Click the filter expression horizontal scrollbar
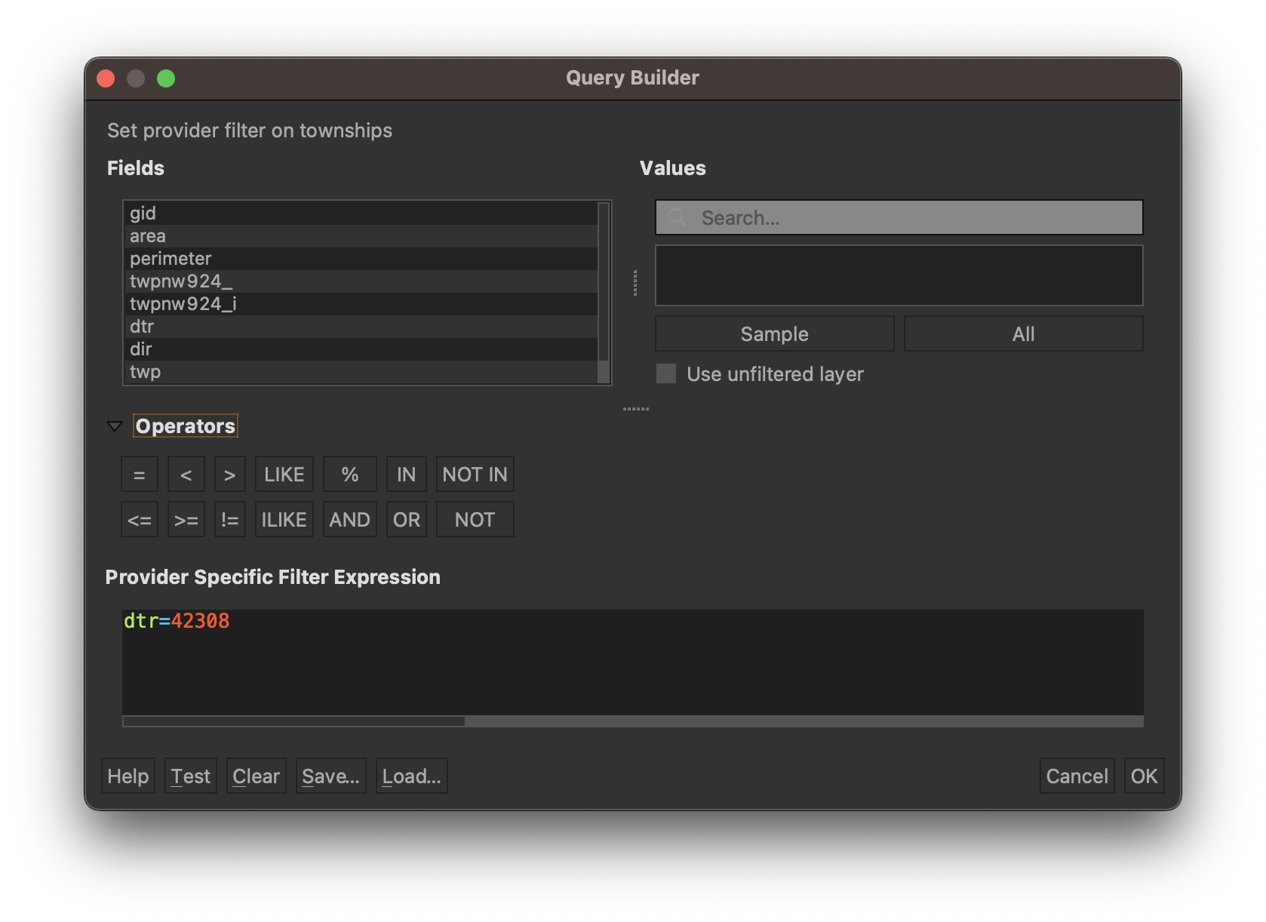 633,721
